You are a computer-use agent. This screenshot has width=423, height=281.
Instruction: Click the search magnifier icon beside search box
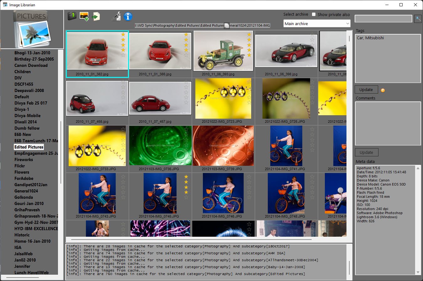click(418, 19)
